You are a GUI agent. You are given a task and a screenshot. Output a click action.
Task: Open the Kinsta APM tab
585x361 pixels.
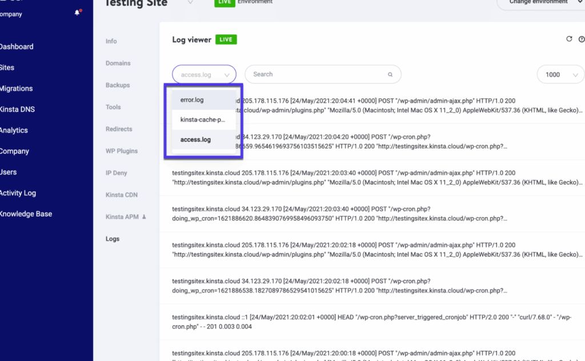[122, 217]
